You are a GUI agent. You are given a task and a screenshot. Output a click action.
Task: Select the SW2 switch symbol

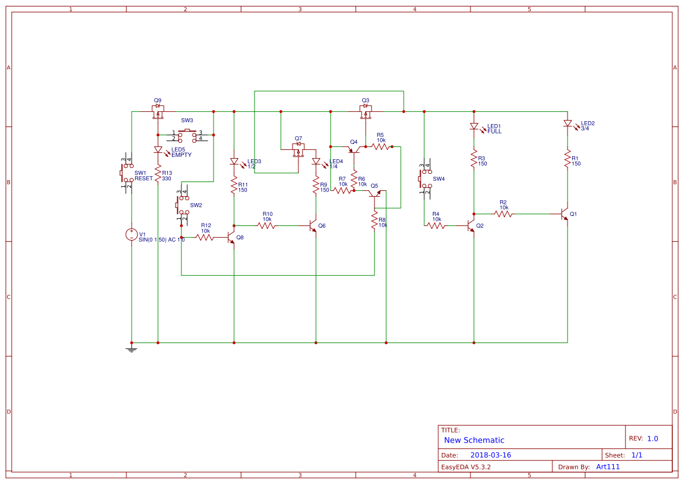(181, 204)
